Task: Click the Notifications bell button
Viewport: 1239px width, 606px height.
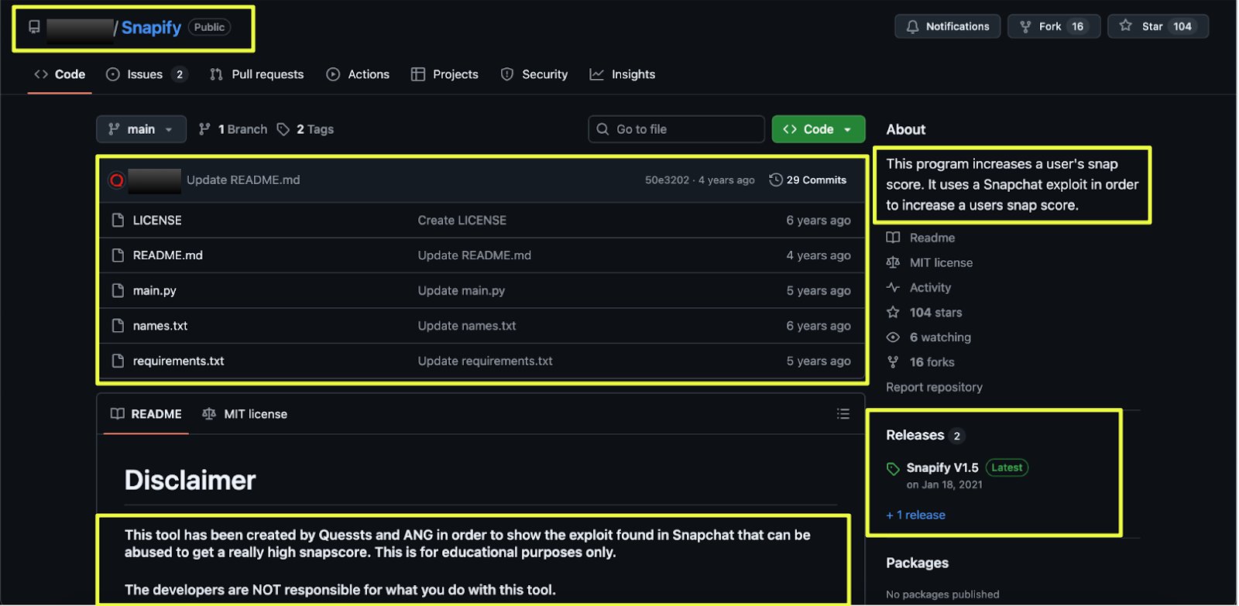Action: [x=947, y=26]
